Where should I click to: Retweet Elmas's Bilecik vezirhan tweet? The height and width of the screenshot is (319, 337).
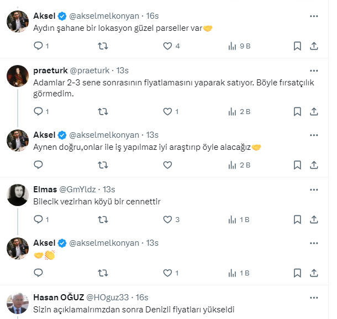coord(103,220)
